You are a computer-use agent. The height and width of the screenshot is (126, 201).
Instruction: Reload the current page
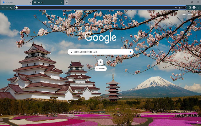(x=11, y=8)
